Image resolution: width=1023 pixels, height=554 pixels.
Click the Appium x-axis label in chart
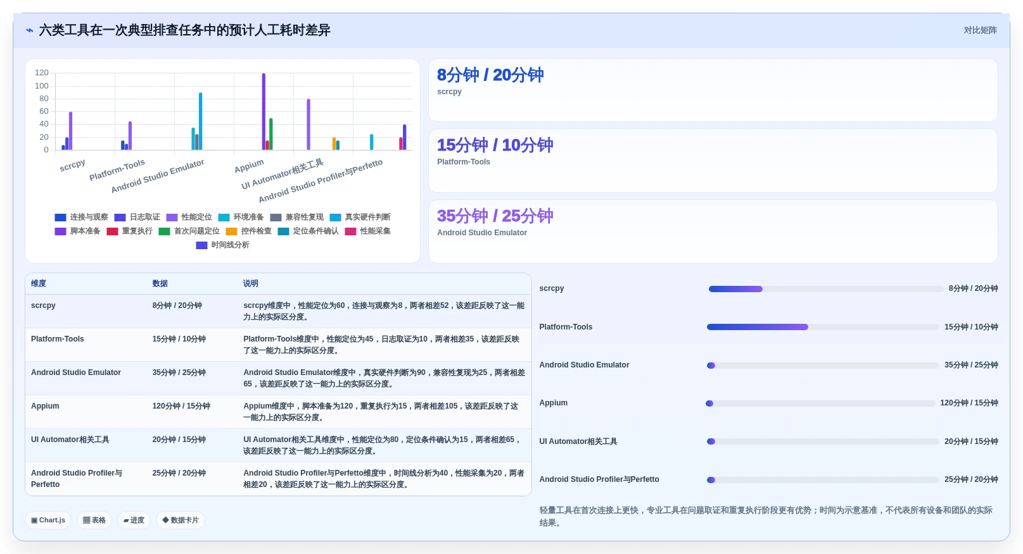click(x=249, y=166)
